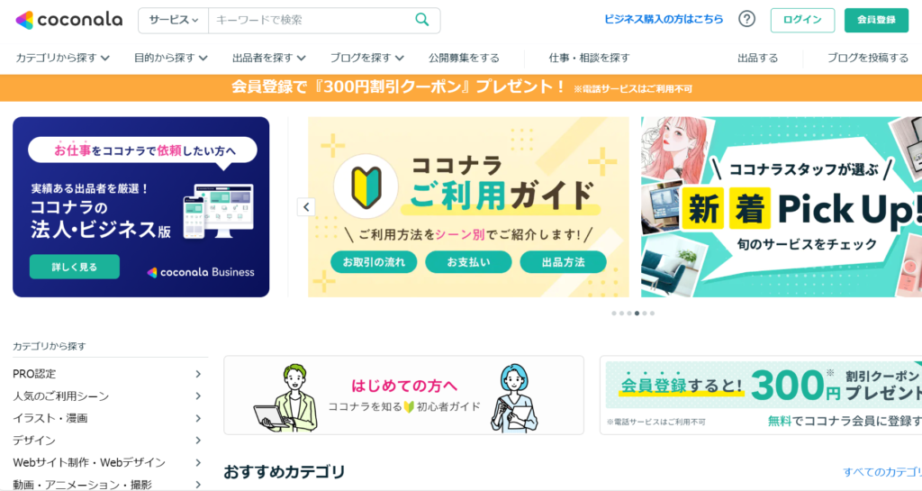The width and height of the screenshot is (922, 491).
Task: Click the 会員登録 button
Action: [x=876, y=20]
